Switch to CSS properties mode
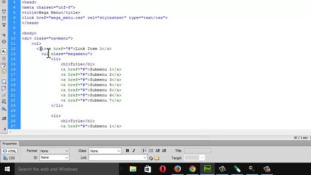The width and height of the screenshot is (311, 175). tap(9, 158)
